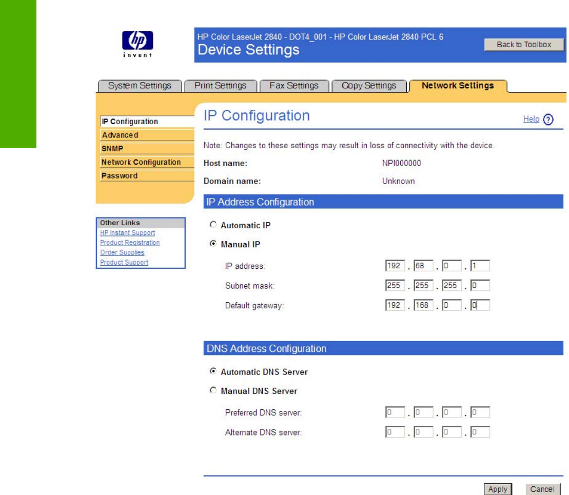
Task: Select IP Configuration in the side menu
Action: tap(147, 122)
